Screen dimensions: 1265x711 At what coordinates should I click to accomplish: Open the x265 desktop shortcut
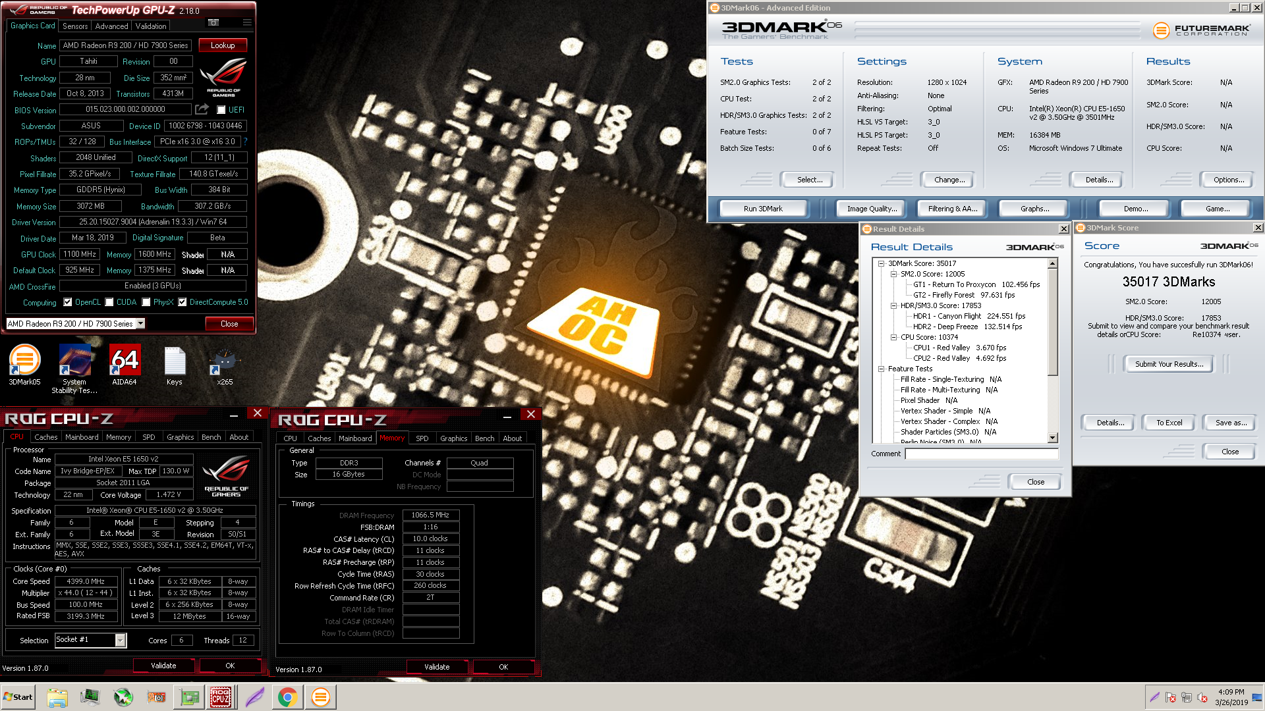(x=225, y=365)
